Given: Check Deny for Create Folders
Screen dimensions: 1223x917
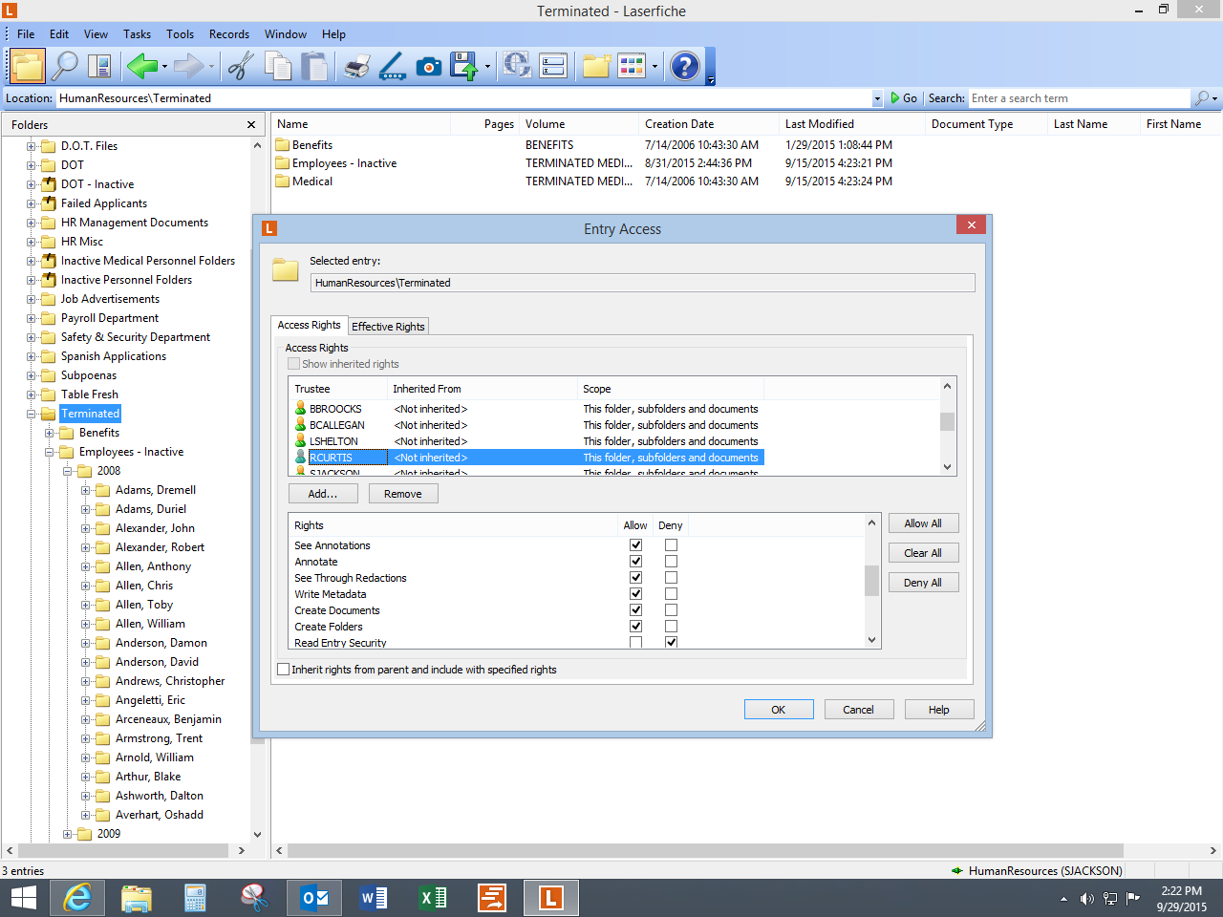Looking at the screenshot, I should click(x=671, y=627).
